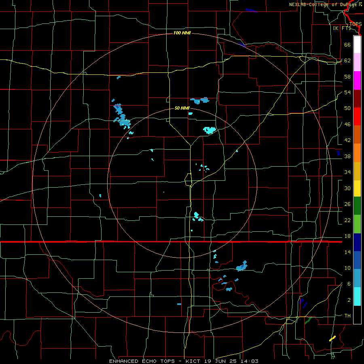Select the bright red legend swatch

pyautogui.click(x=357, y=116)
